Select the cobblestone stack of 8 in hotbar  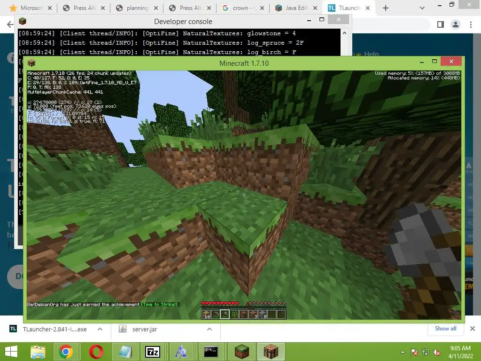[x=262, y=314]
